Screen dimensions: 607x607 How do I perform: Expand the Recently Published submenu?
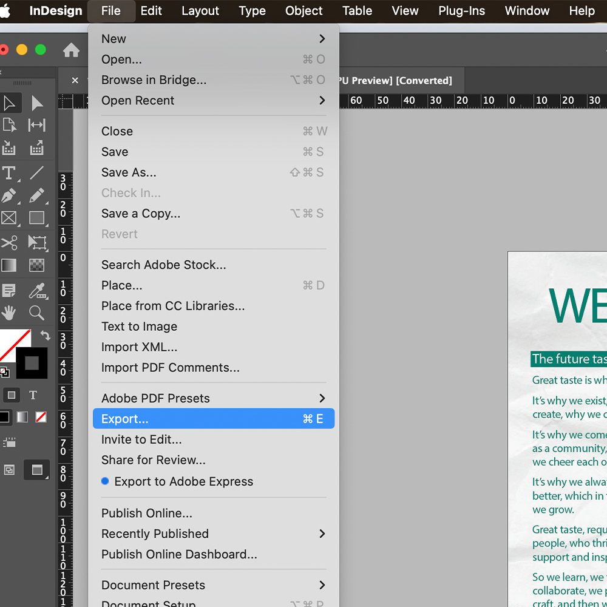tap(214, 534)
